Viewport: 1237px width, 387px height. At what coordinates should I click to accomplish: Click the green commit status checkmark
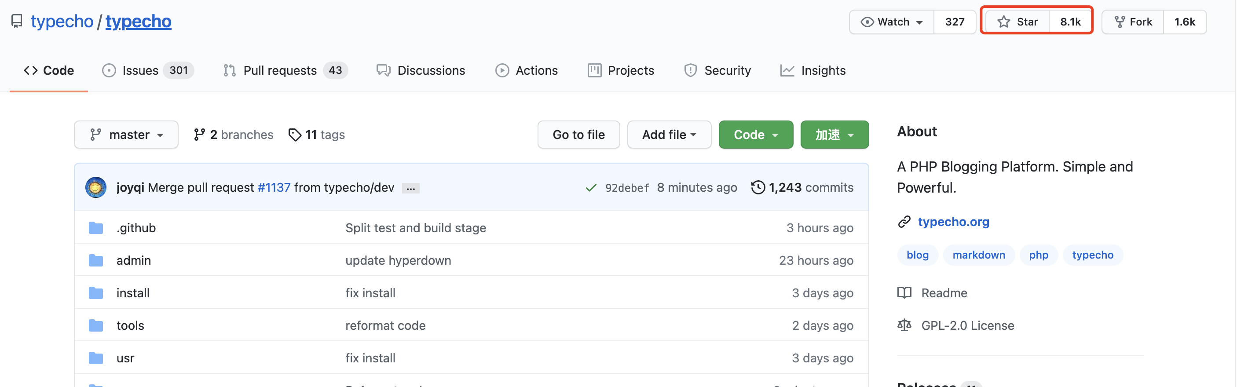[591, 187]
